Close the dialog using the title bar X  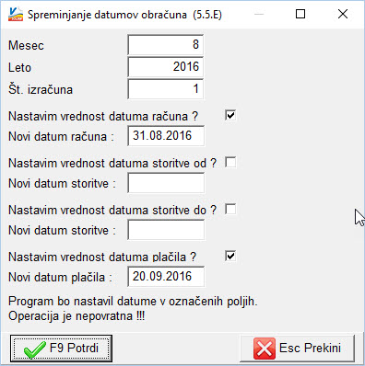pos(343,14)
